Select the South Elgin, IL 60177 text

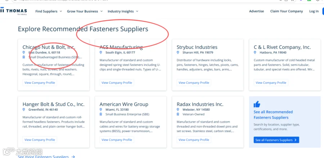pyautogui.click(x=120, y=53)
